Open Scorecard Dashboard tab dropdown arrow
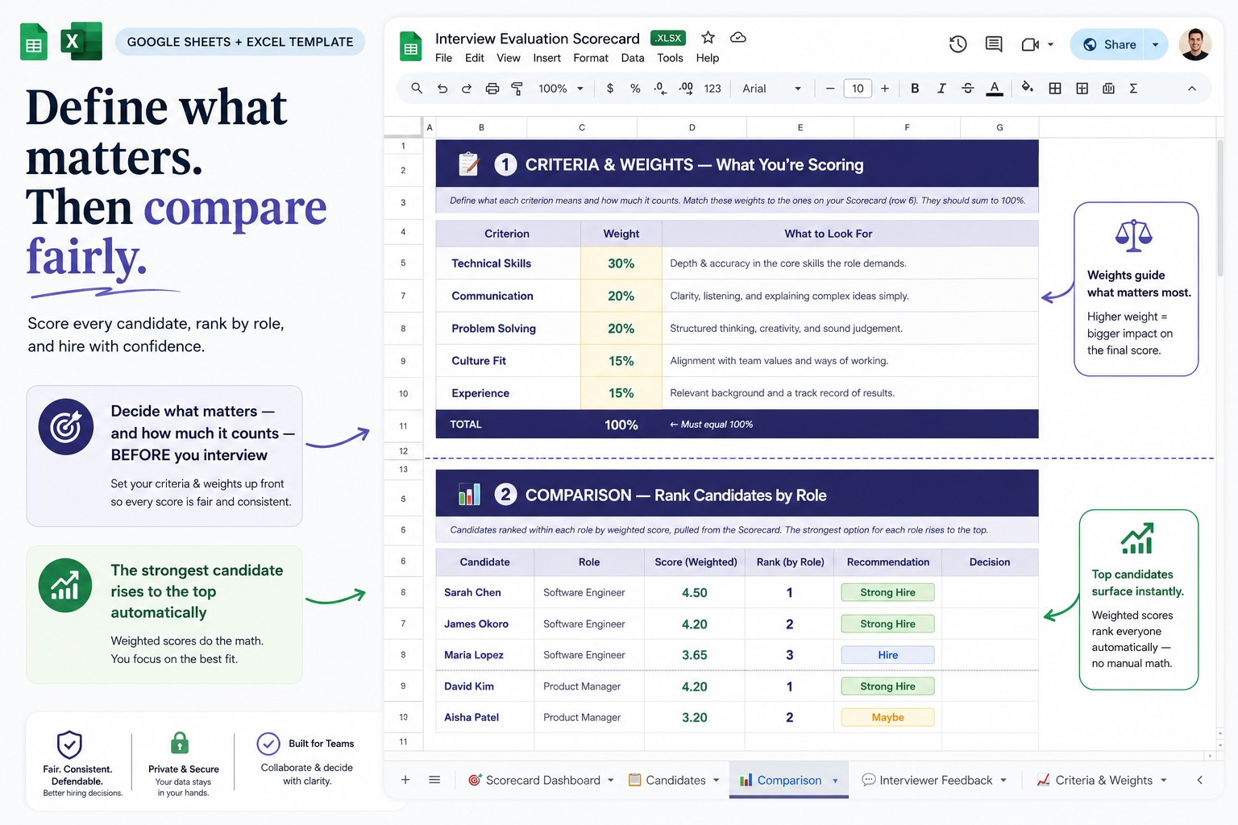The image size is (1238, 825). pos(611,780)
